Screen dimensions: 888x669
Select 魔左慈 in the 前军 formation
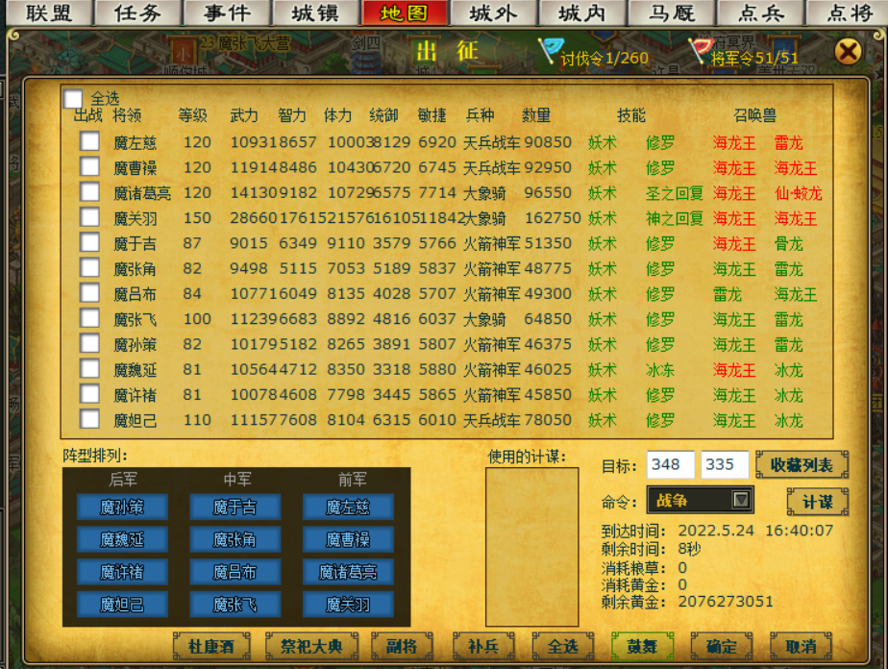[x=348, y=507]
